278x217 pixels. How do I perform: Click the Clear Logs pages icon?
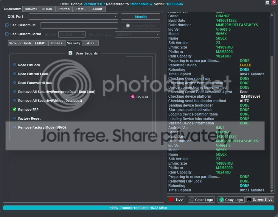[x=191, y=200]
